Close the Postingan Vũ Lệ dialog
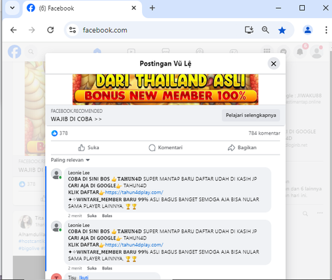The height and width of the screenshot is (280, 332). pos(274,64)
